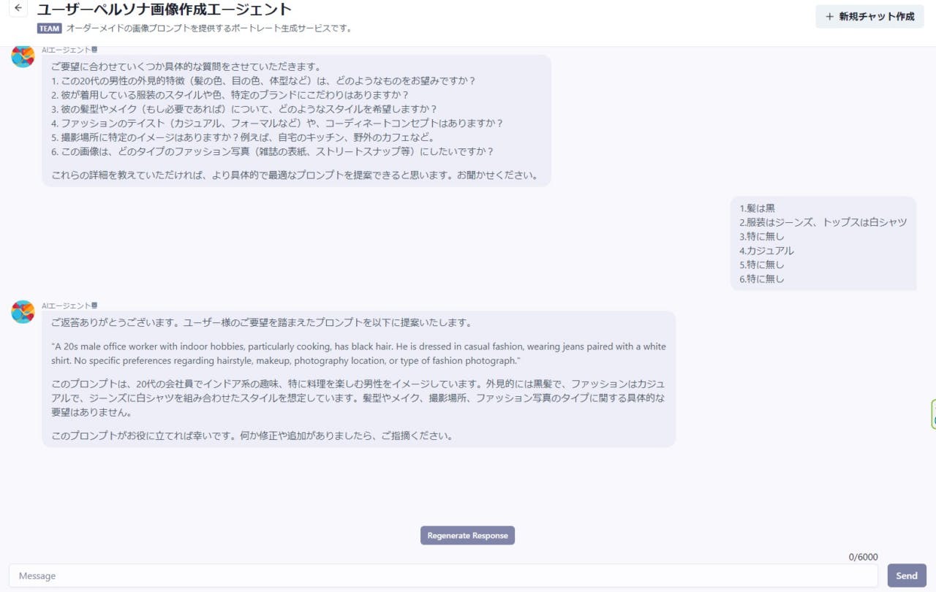936x592 pixels.
Task: Click the paragraph starting このプロンプトは、20代の会社員で
Action: [358, 398]
